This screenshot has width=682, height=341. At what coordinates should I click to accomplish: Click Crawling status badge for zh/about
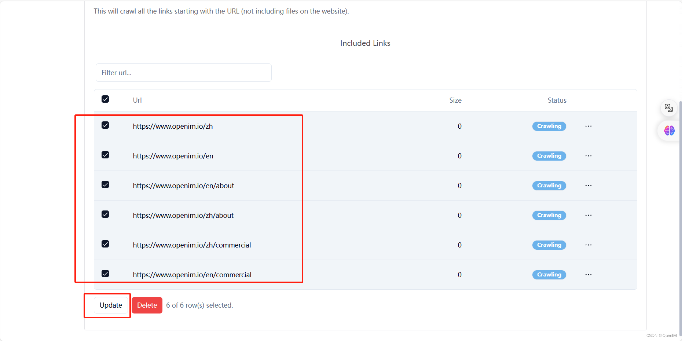point(549,215)
